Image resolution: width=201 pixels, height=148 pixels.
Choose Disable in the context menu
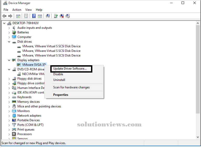pyautogui.click(x=74, y=74)
